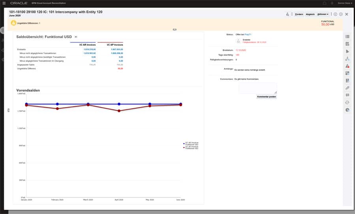Screen dimensions: 355x214
Task: Click the June 2020 axis label
Action: pyautogui.click(x=180, y=199)
